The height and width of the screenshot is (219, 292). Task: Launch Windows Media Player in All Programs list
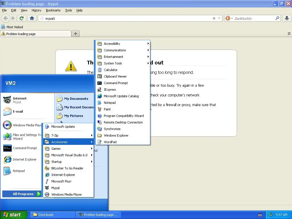pyautogui.click(x=68, y=194)
